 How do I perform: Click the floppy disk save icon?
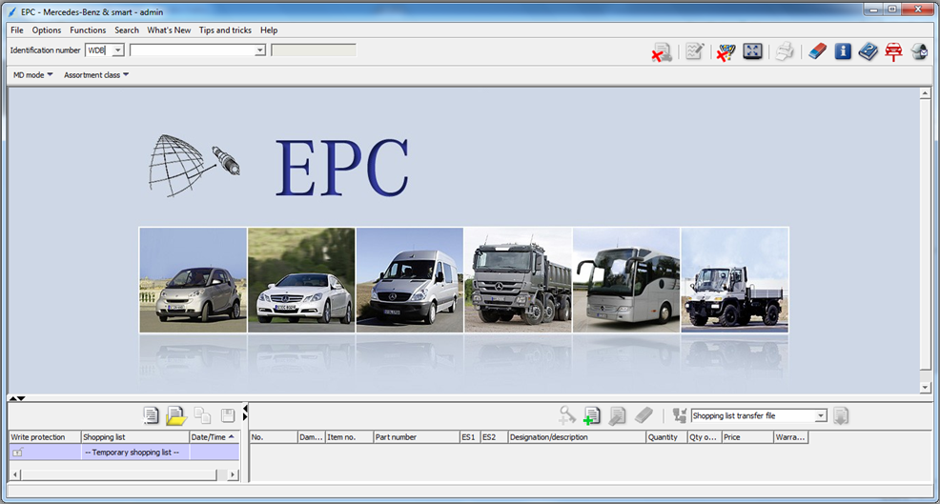pos(228,415)
